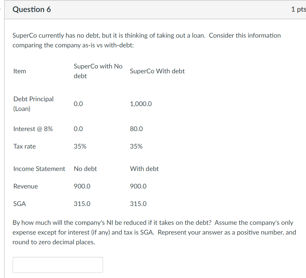Viewport: 306px width, 278px height.
Task: Select the Question 6 header
Action: (x=31, y=9)
